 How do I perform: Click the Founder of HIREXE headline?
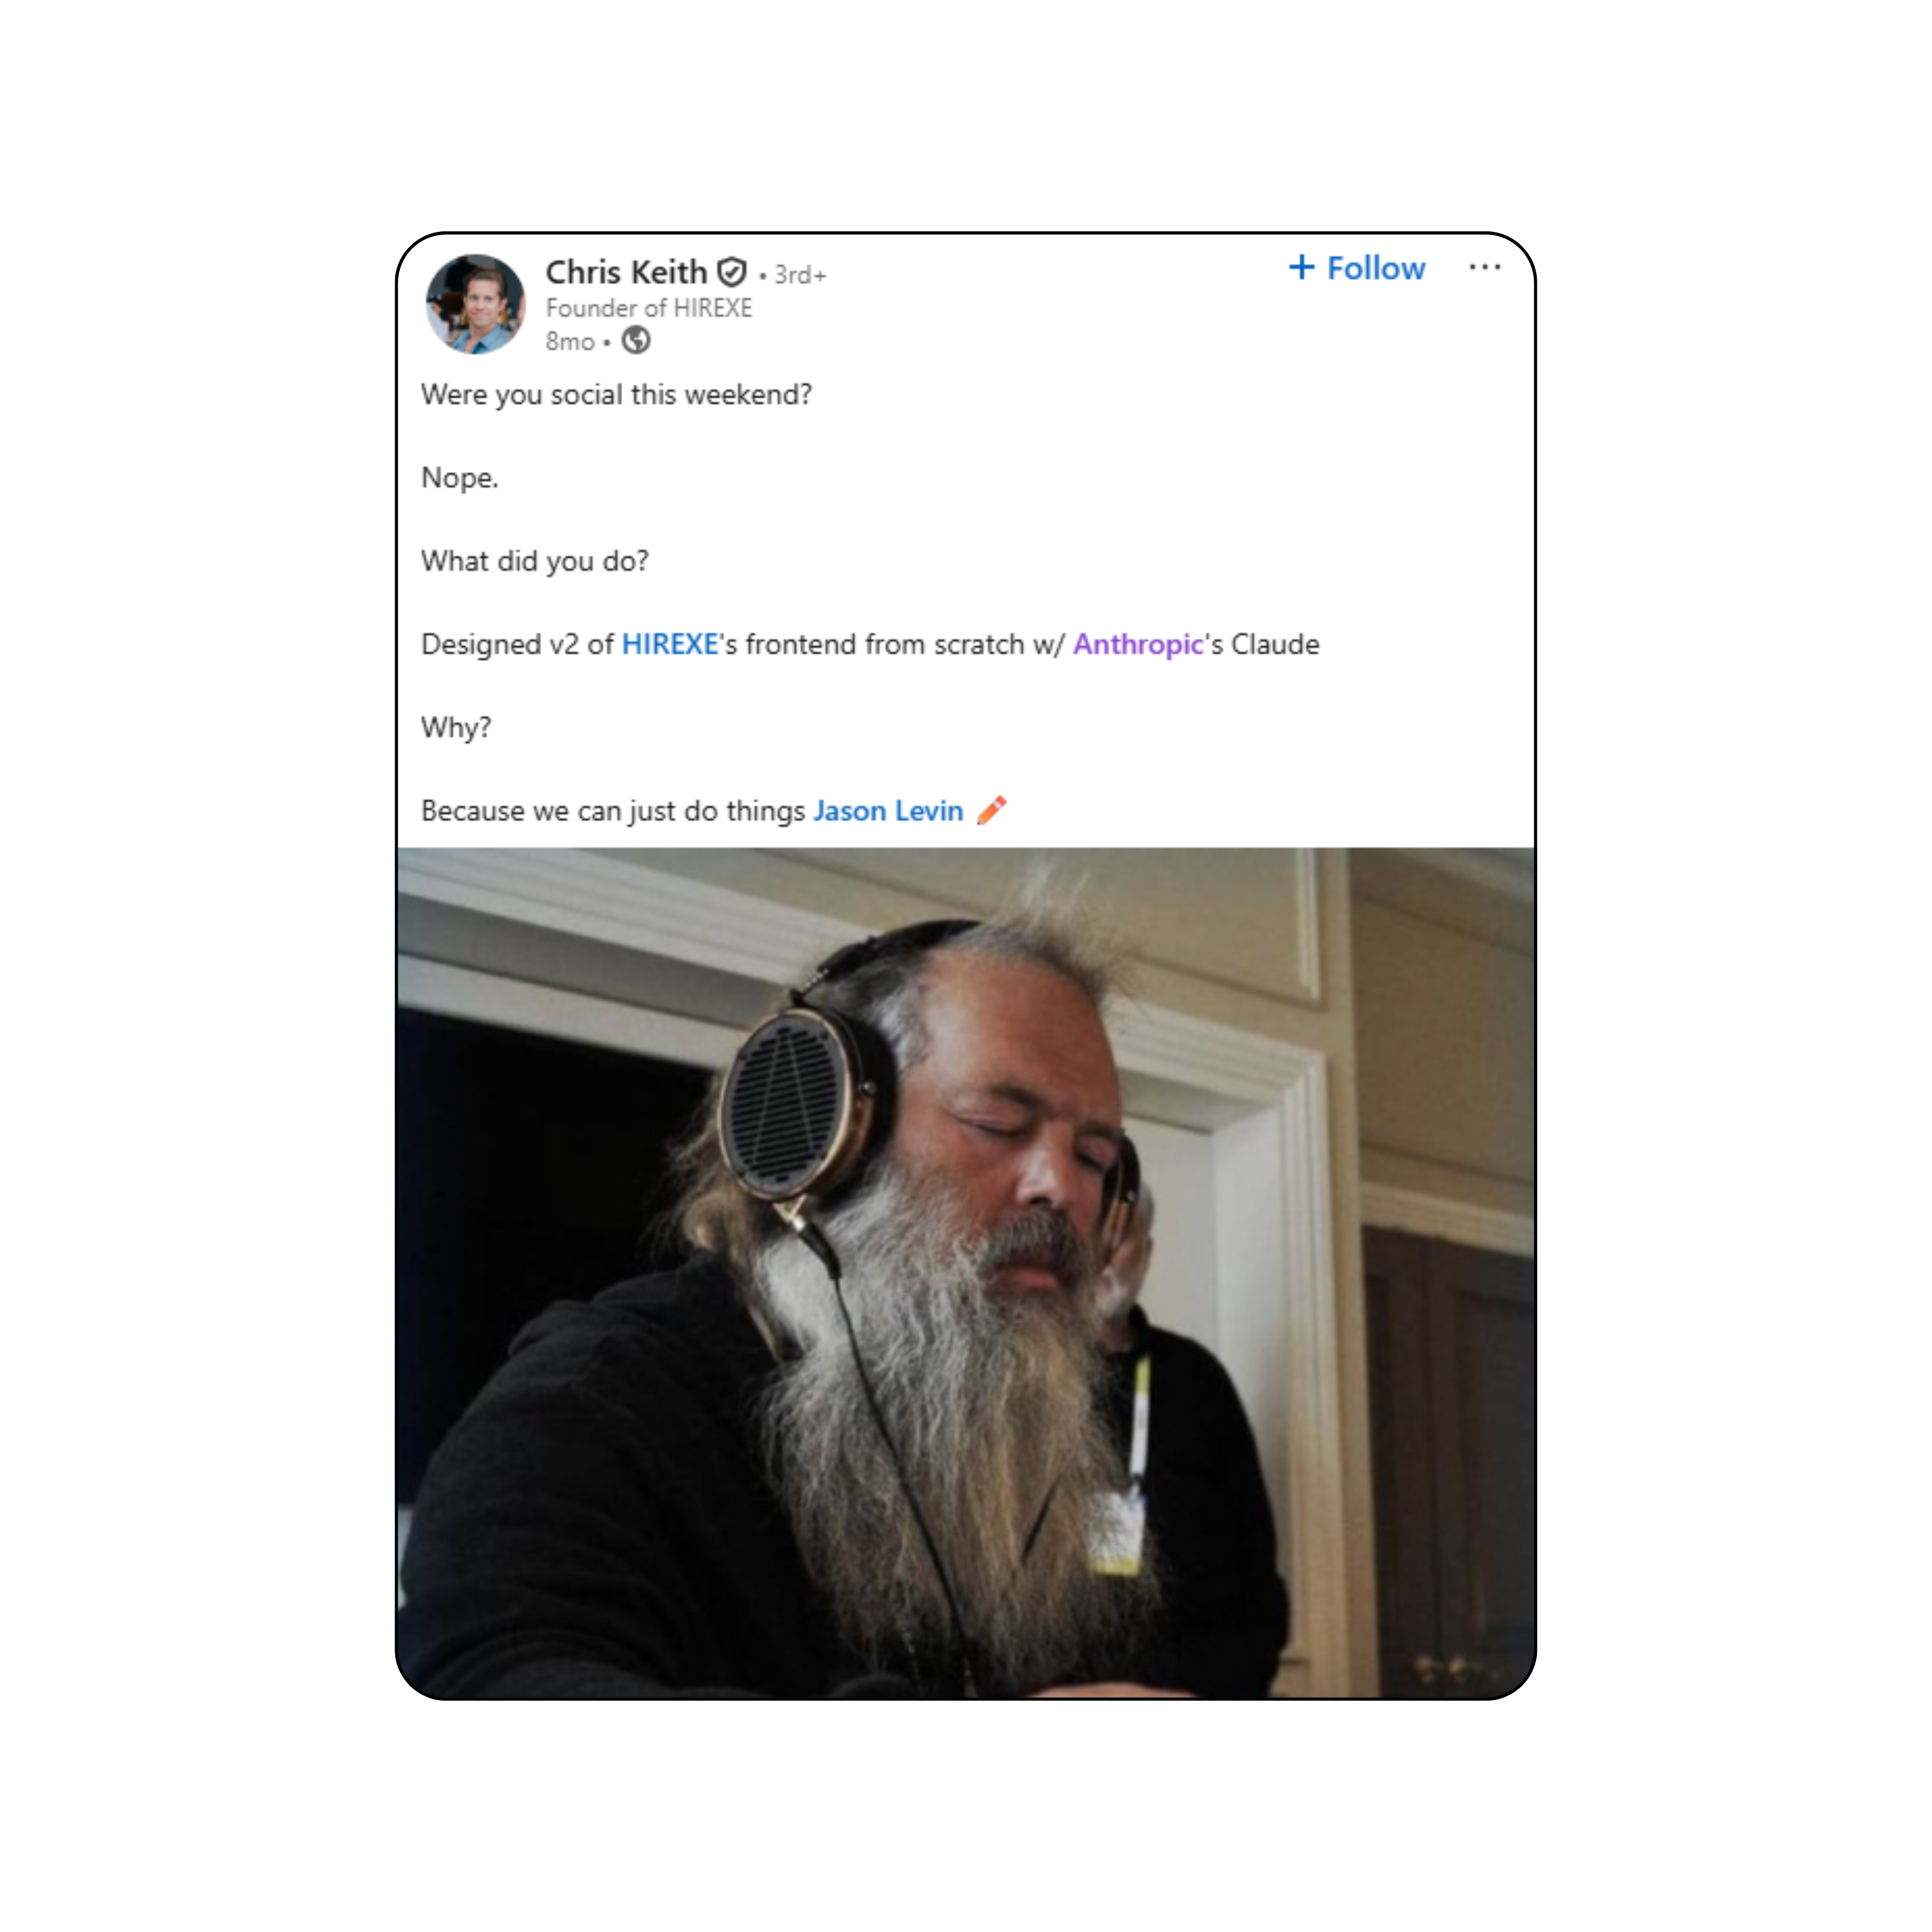pyautogui.click(x=649, y=308)
